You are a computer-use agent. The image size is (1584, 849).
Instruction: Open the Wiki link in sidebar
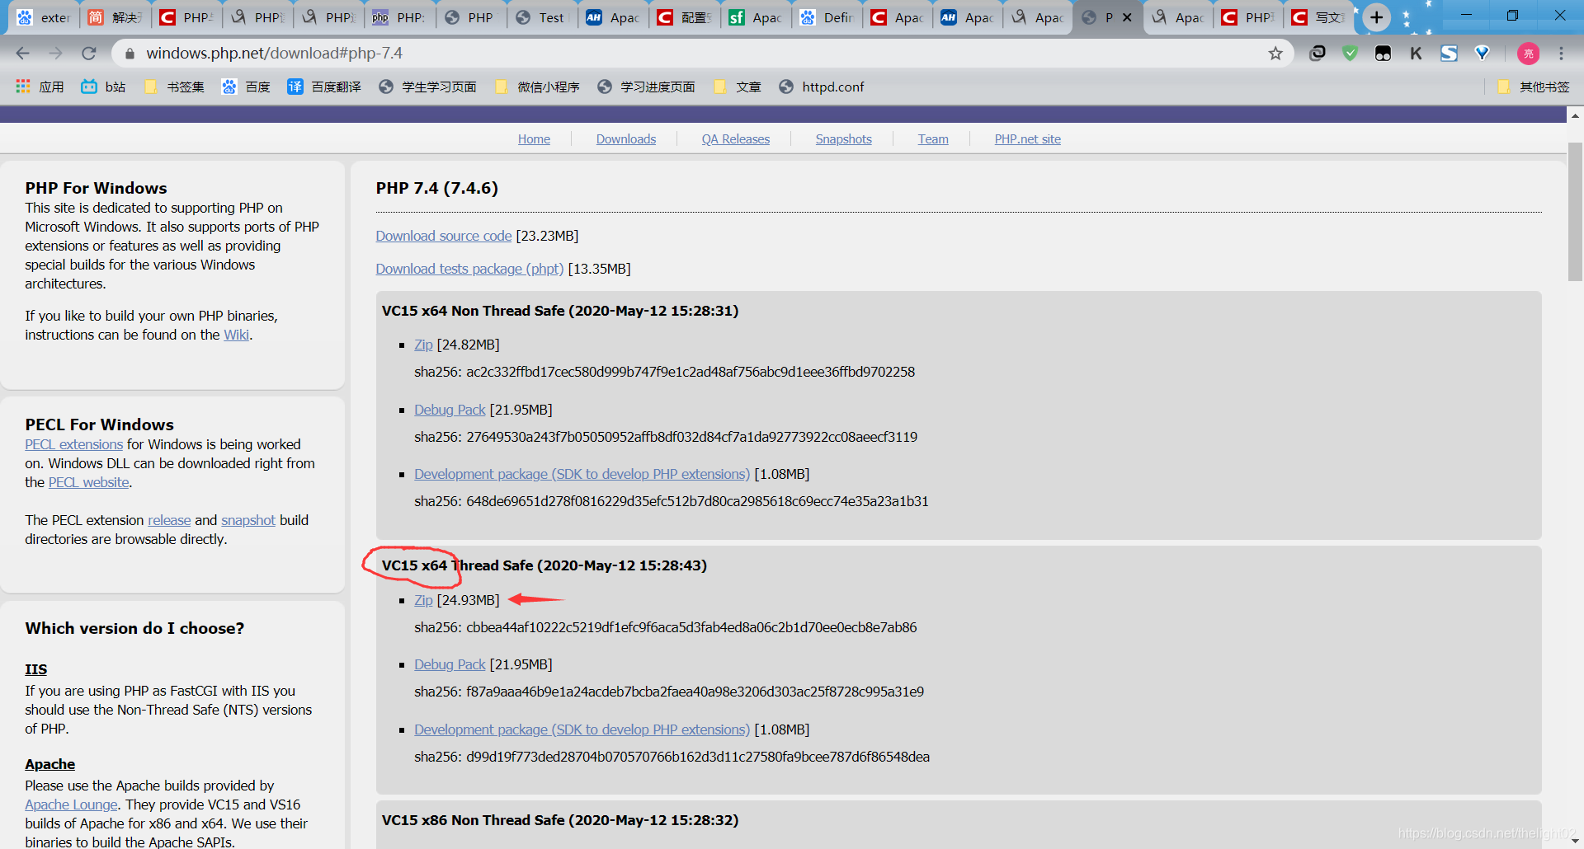point(236,335)
